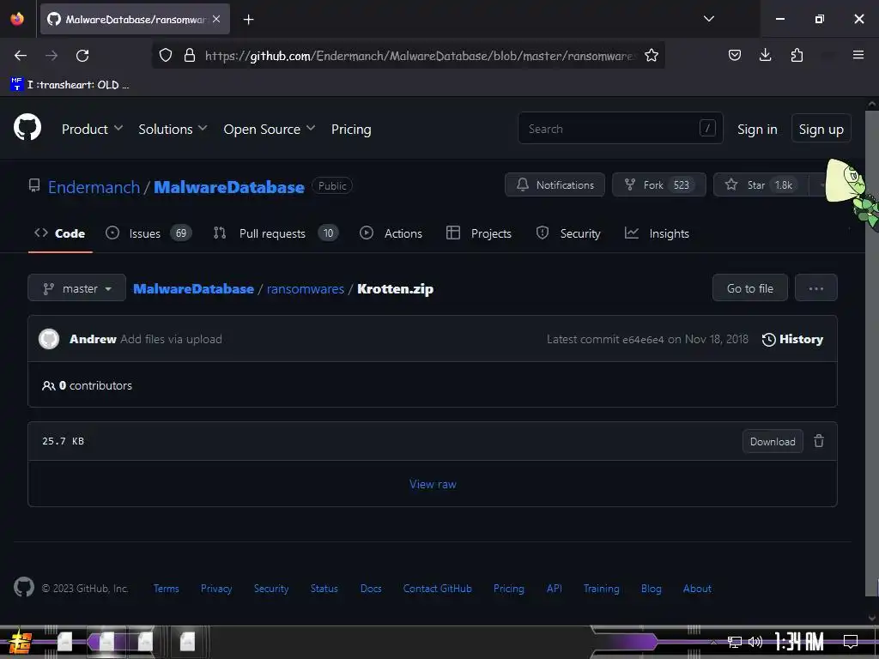Star the repository
This screenshot has width=879, height=659.
tap(761, 184)
